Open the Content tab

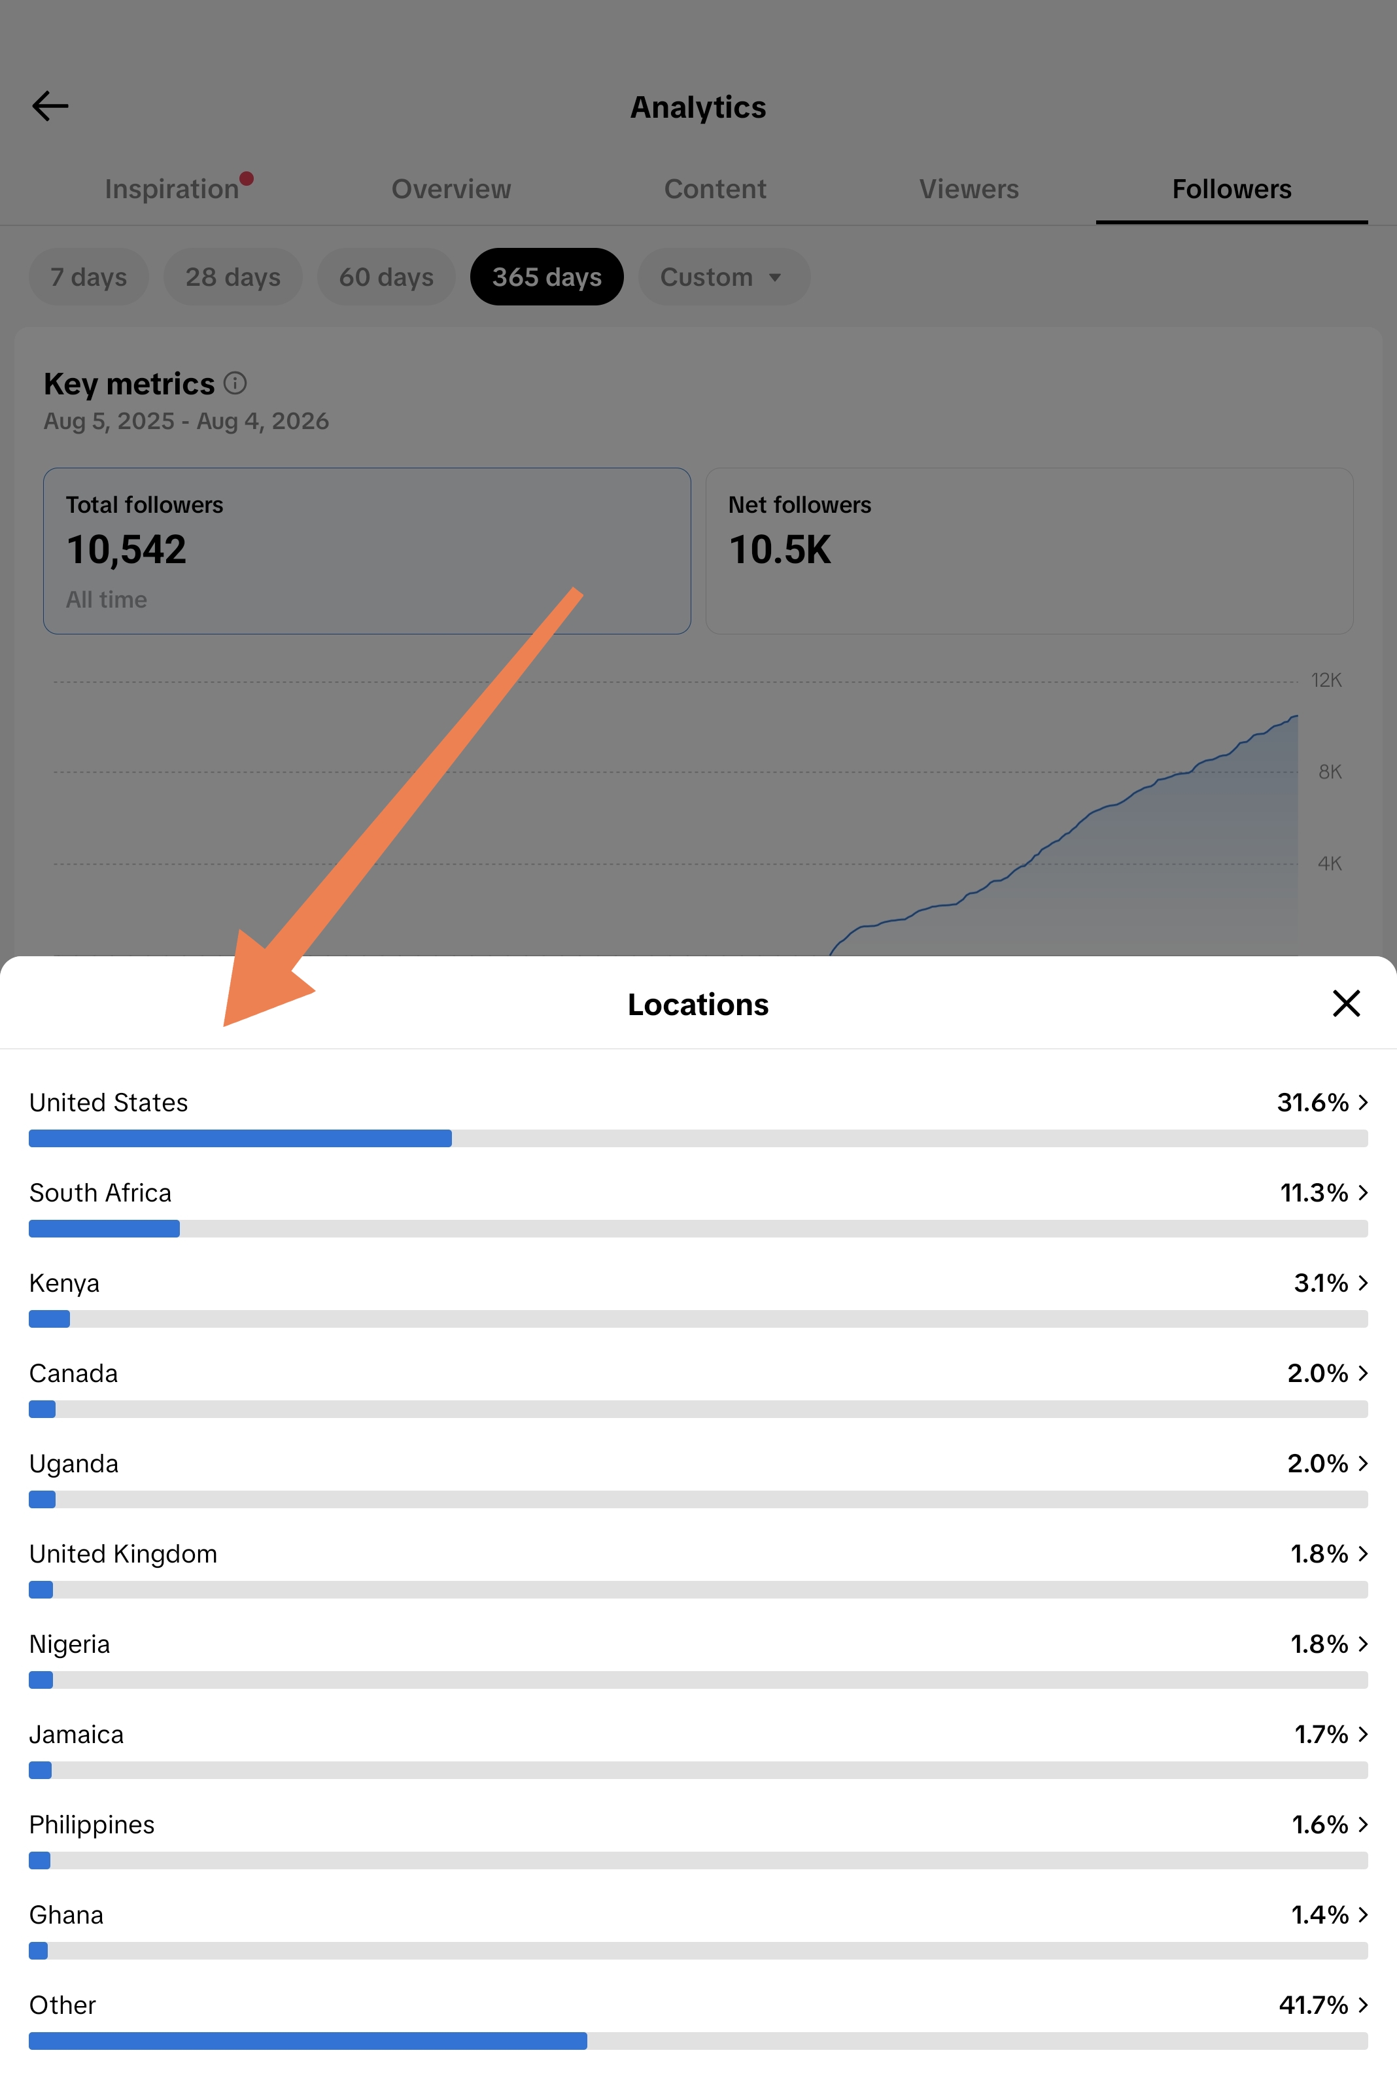click(715, 189)
